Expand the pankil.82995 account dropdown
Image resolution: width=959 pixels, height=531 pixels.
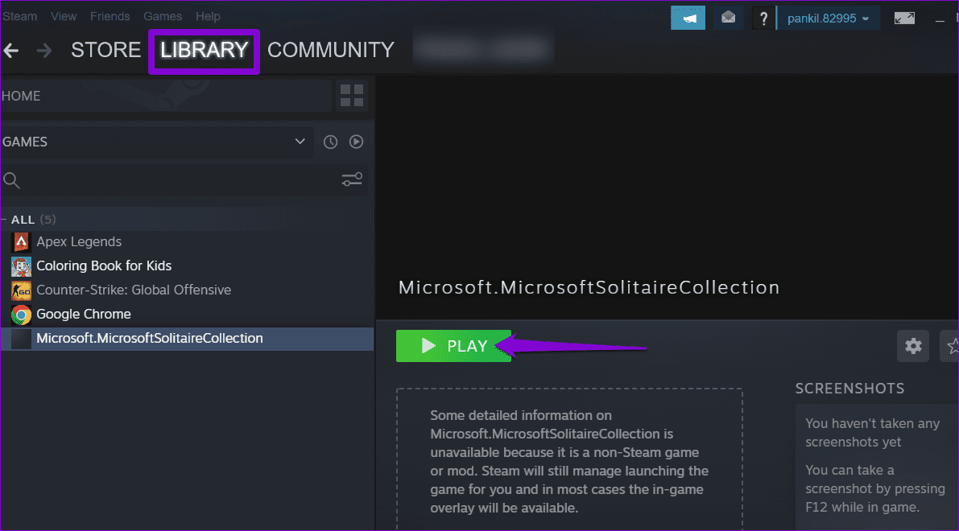tap(828, 19)
